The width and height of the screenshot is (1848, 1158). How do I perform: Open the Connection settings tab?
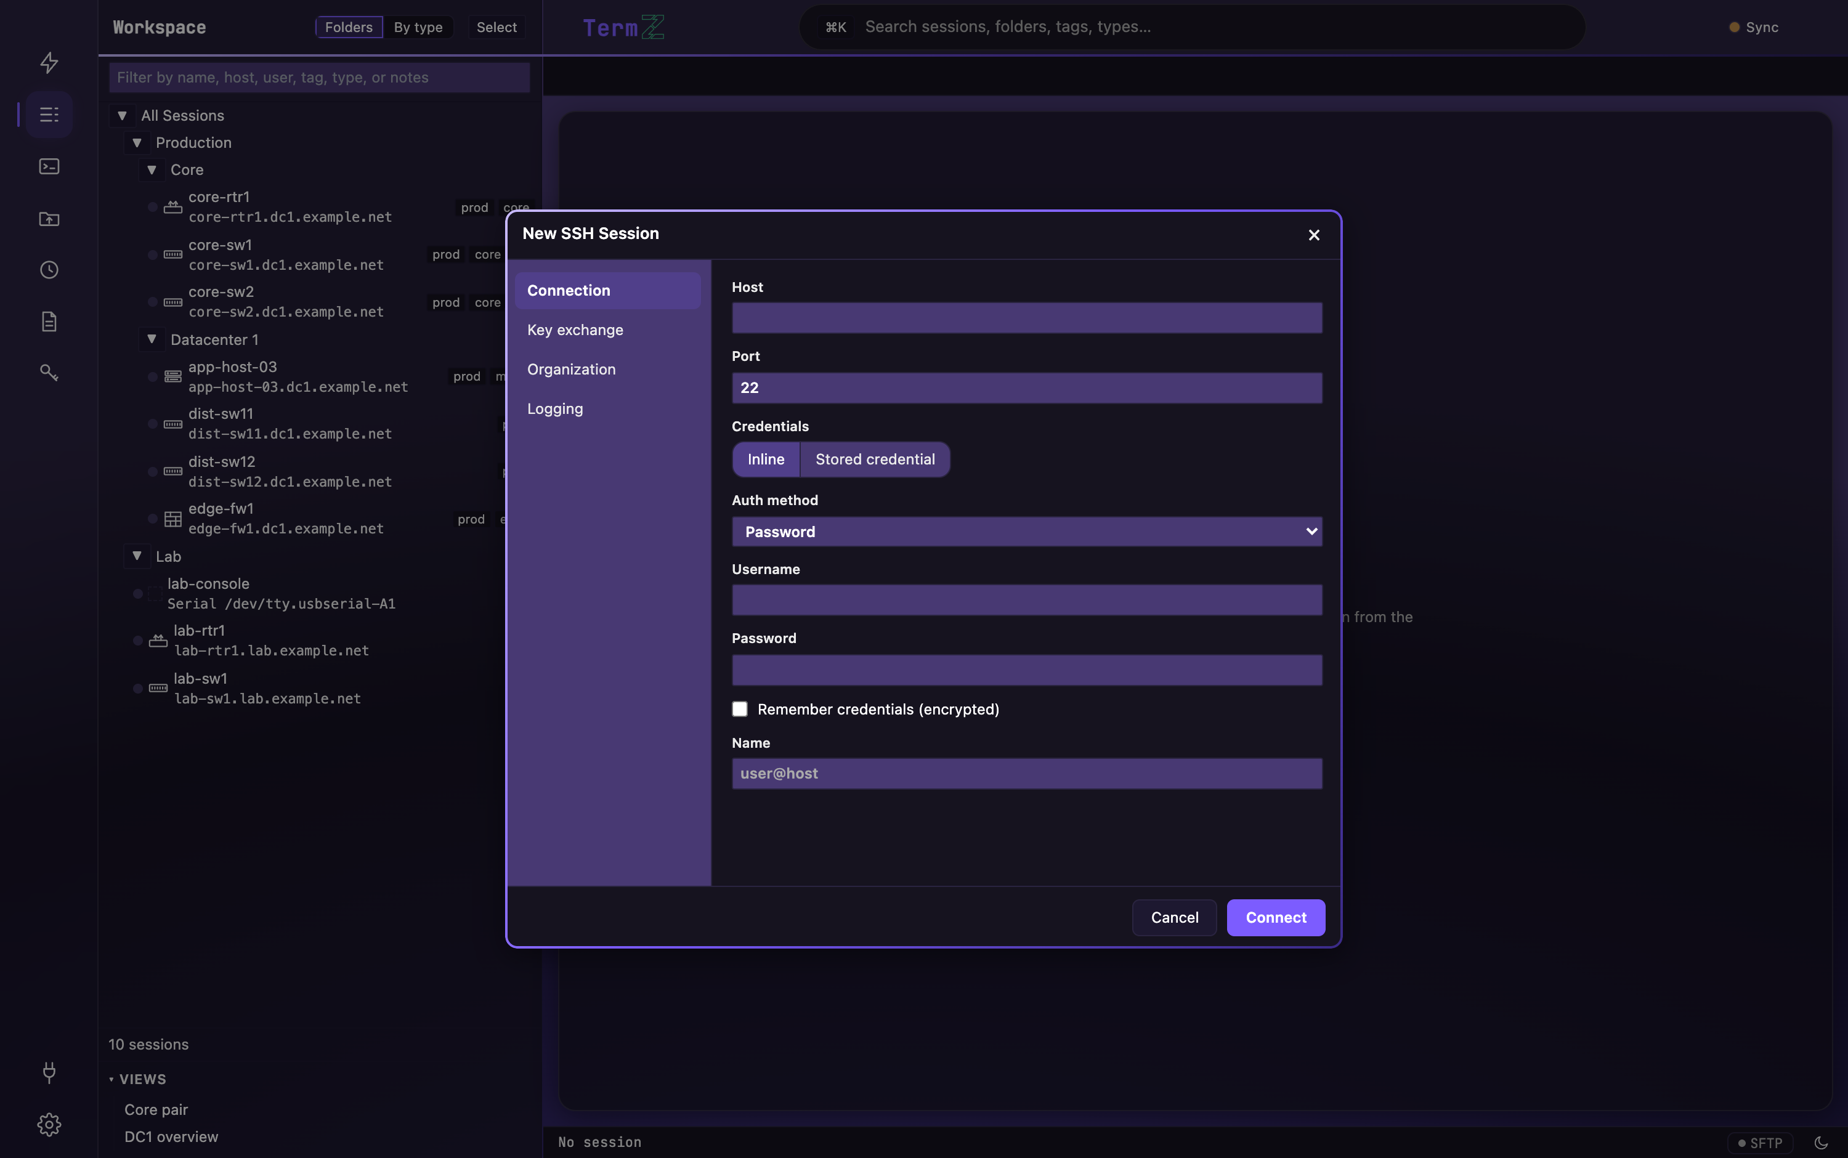tap(607, 290)
